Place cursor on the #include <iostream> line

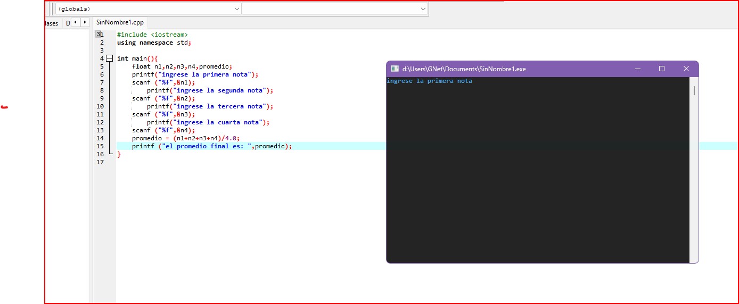pyautogui.click(x=152, y=35)
